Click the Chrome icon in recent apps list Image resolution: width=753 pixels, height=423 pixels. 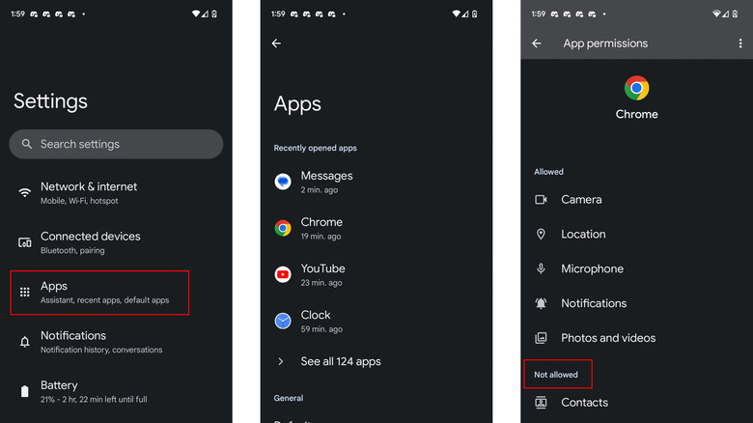tap(283, 228)
